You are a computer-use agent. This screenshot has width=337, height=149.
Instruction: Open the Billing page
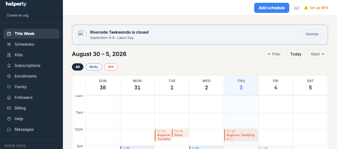(31, 108)
